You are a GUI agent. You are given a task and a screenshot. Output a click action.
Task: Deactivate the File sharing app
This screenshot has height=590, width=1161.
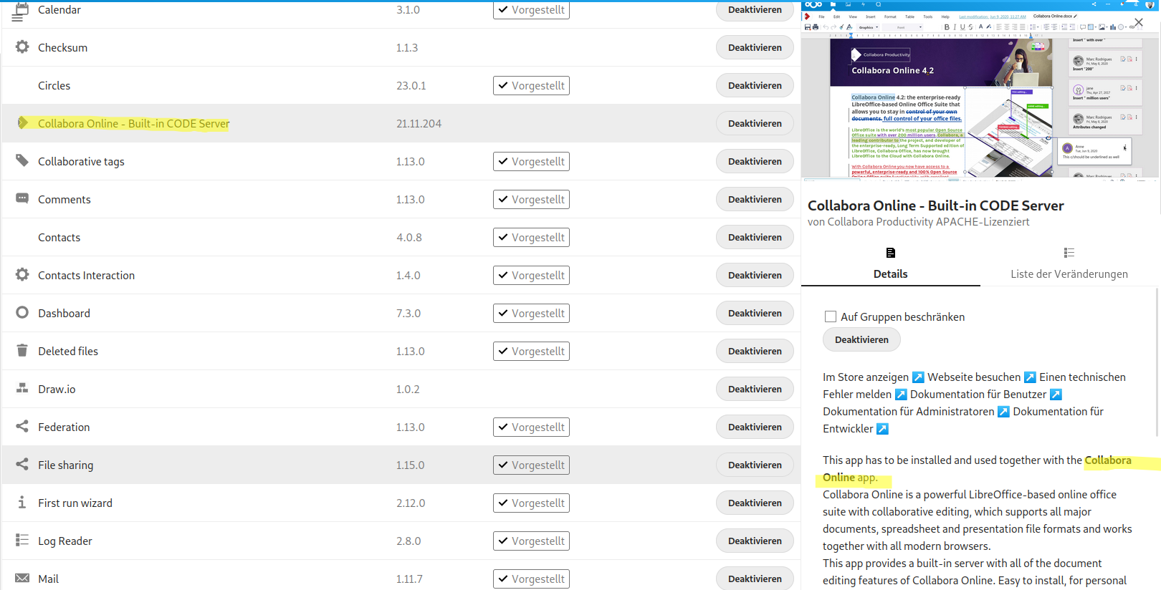click(755, 465)
